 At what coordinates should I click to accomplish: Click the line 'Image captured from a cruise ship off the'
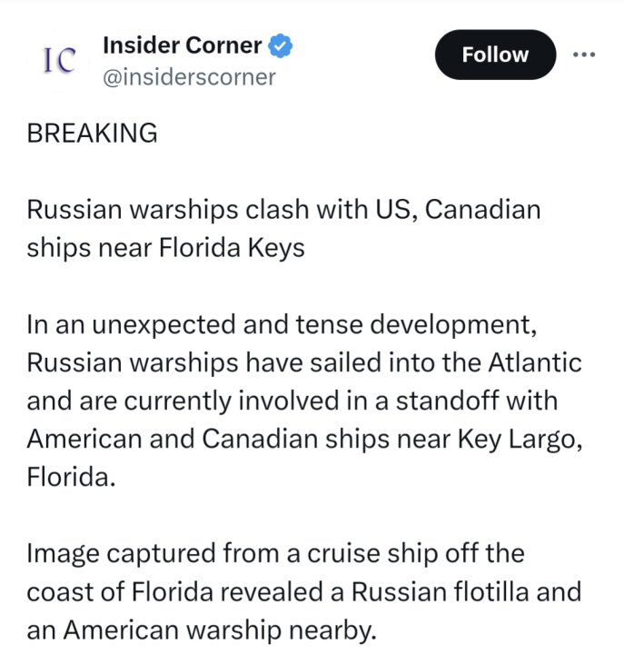click(x=276, y=554)
